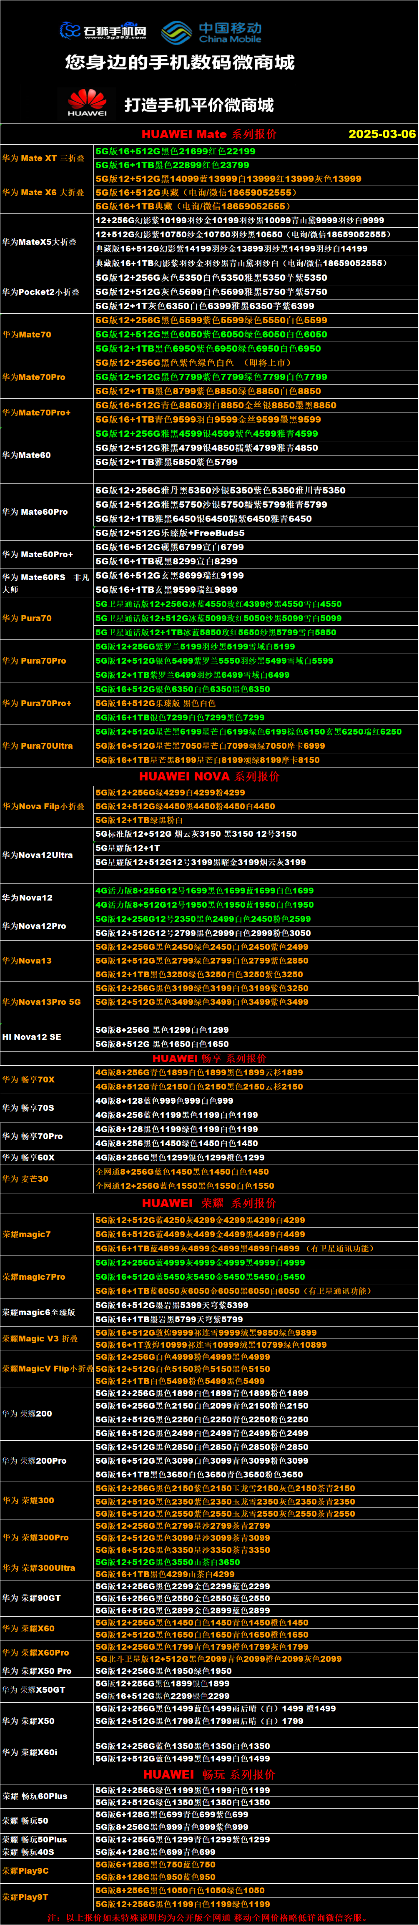
Task: Click the HUAWEI Mate 系列报价 heading
Action: click(x=209, y=134)
